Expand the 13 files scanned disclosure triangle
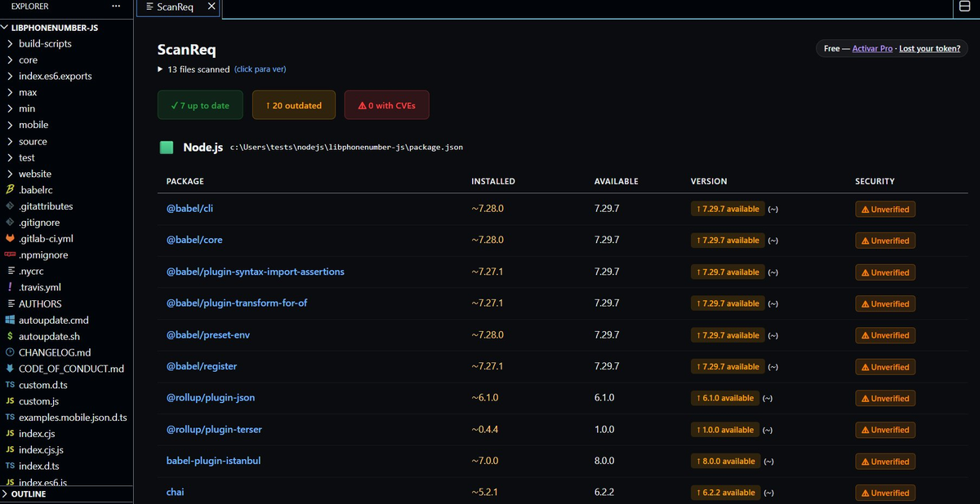980x504 pixels. [x=160, y=69]
